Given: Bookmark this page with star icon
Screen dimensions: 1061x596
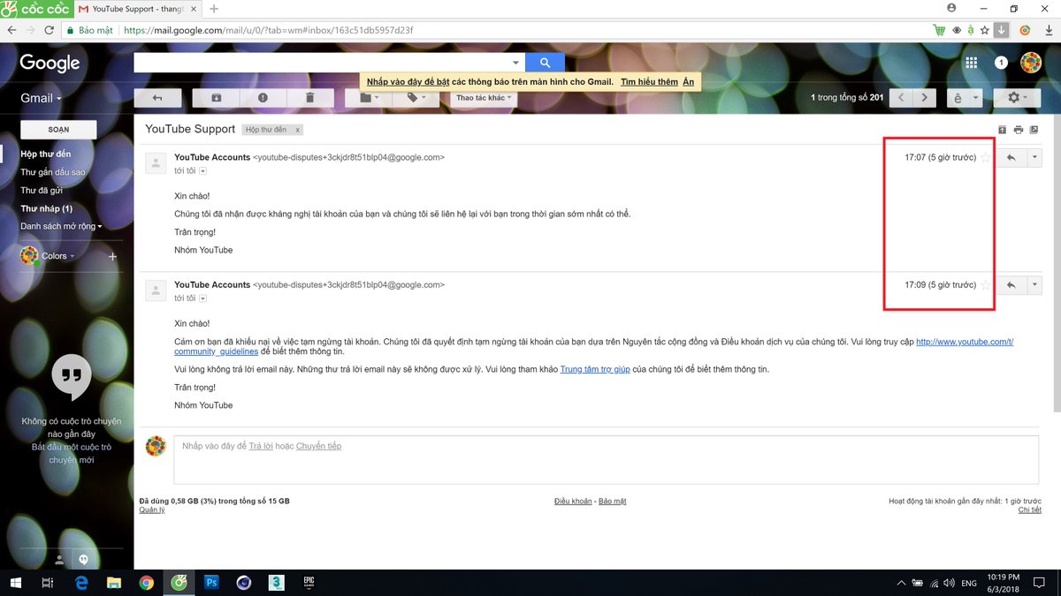Looking at the screenshot, I should point(984,29).
